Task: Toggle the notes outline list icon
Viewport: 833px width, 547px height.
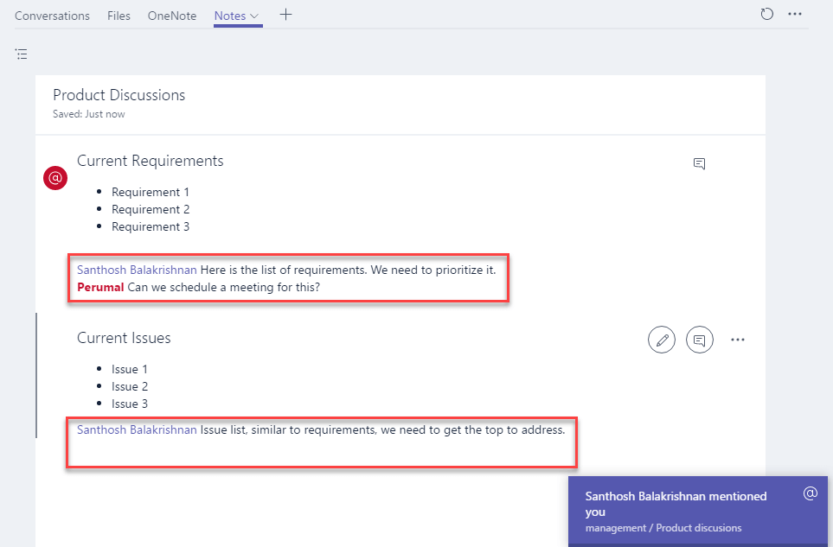Action: click(22, 54)
